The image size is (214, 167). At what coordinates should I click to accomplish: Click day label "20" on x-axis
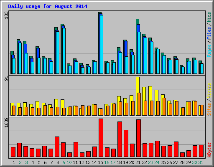pyautogui.click(x=132, y=162)
